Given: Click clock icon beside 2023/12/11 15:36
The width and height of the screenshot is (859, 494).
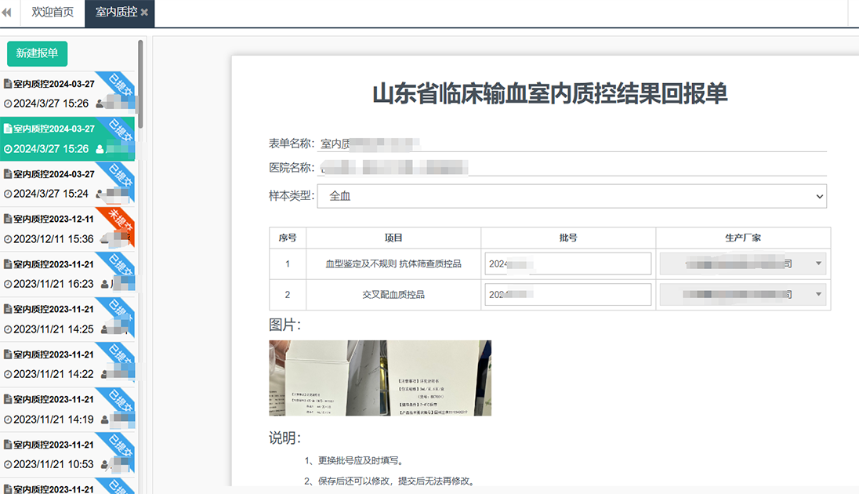Looking at the screenshot, I should point(8,240).
